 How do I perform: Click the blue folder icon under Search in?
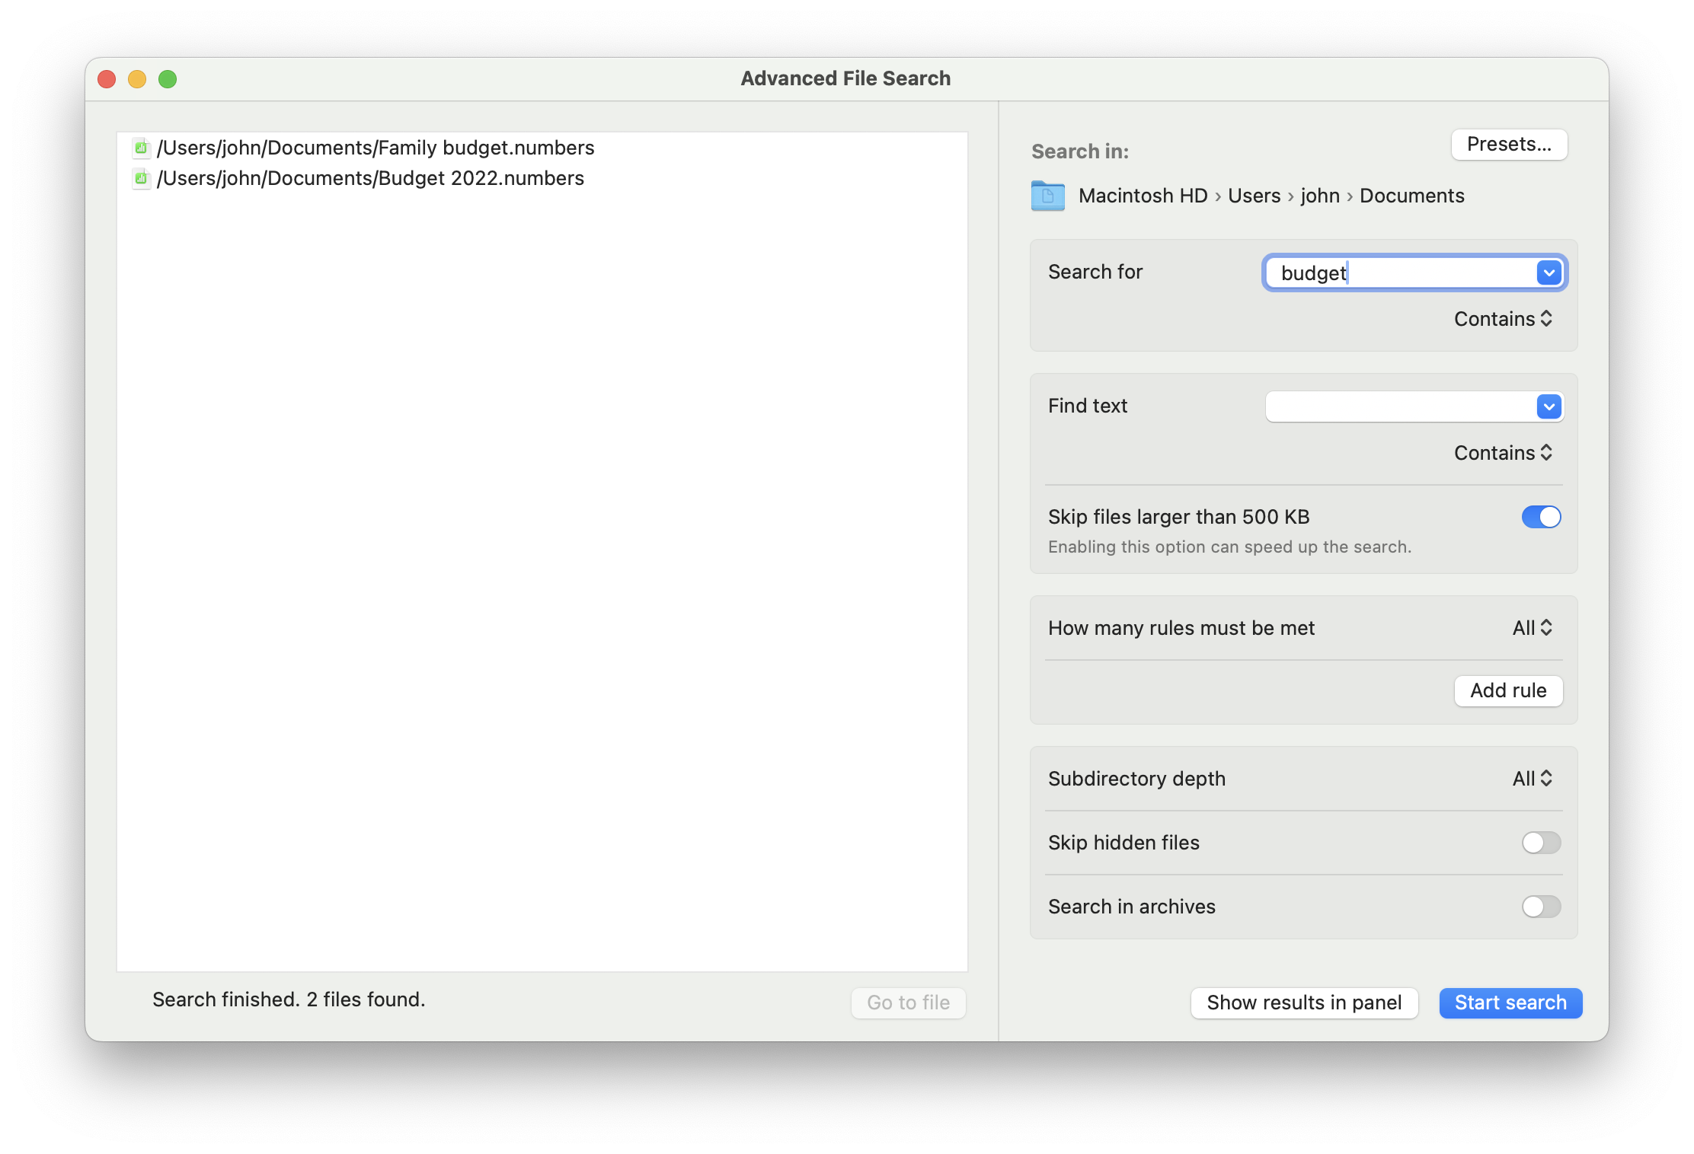tap(1047, 196)
